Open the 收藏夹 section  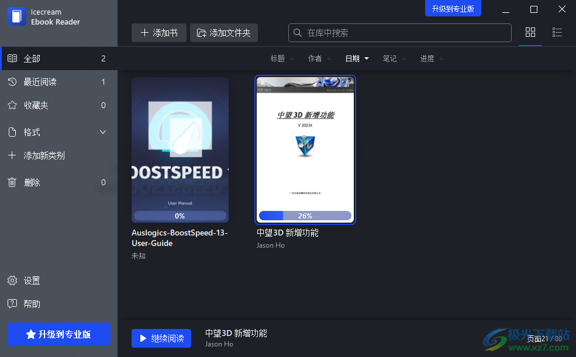tap(59, 105)
